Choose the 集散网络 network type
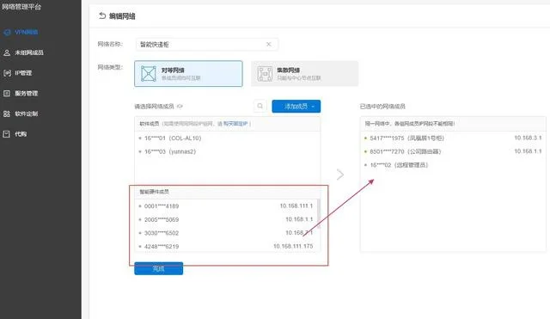The width and height of the screenshot is (550, 319). [304, 74]
